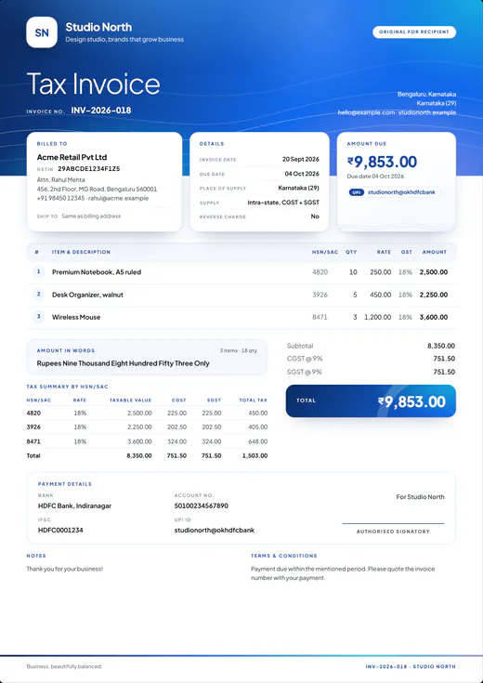Screen dimensions: 483x683
Task: Click Wireless Mouse item
Action: click(x=76, y=317)
